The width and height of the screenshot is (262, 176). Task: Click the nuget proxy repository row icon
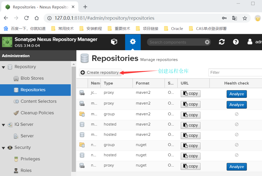[x=82, y=165]
